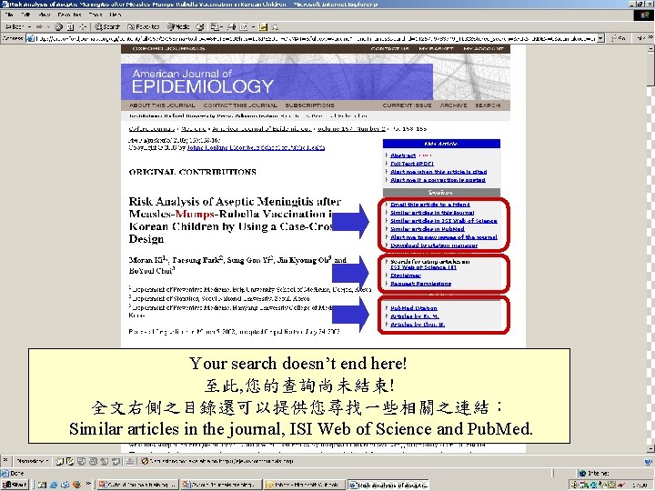Click Similar articles in ISI Web of Science
The height and width of the screenshot is (491, 655).
tap(444, 221)
